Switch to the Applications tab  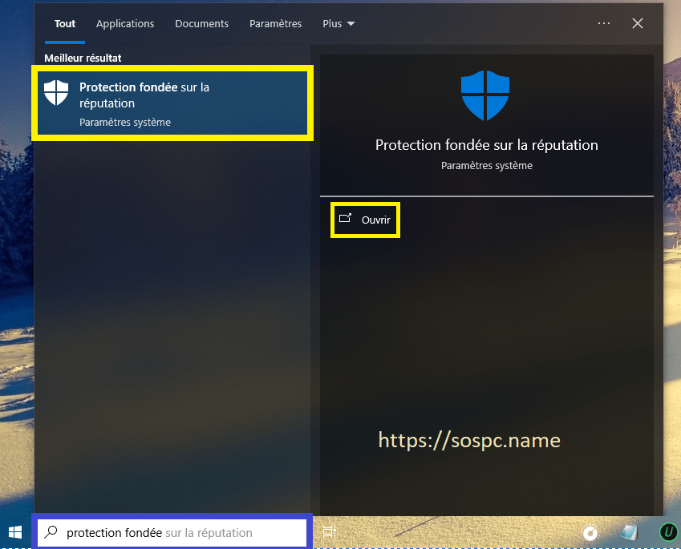(x=125, y=24)
